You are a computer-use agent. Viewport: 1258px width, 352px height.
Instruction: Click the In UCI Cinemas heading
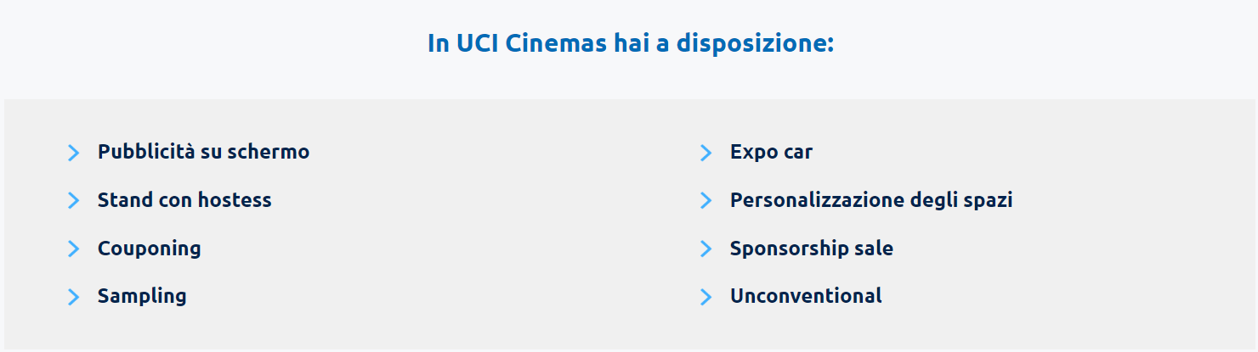631,43
